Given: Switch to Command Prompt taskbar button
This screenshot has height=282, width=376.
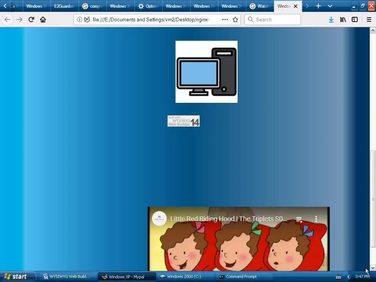Looking at the screenshot, I should coord(244,277).
